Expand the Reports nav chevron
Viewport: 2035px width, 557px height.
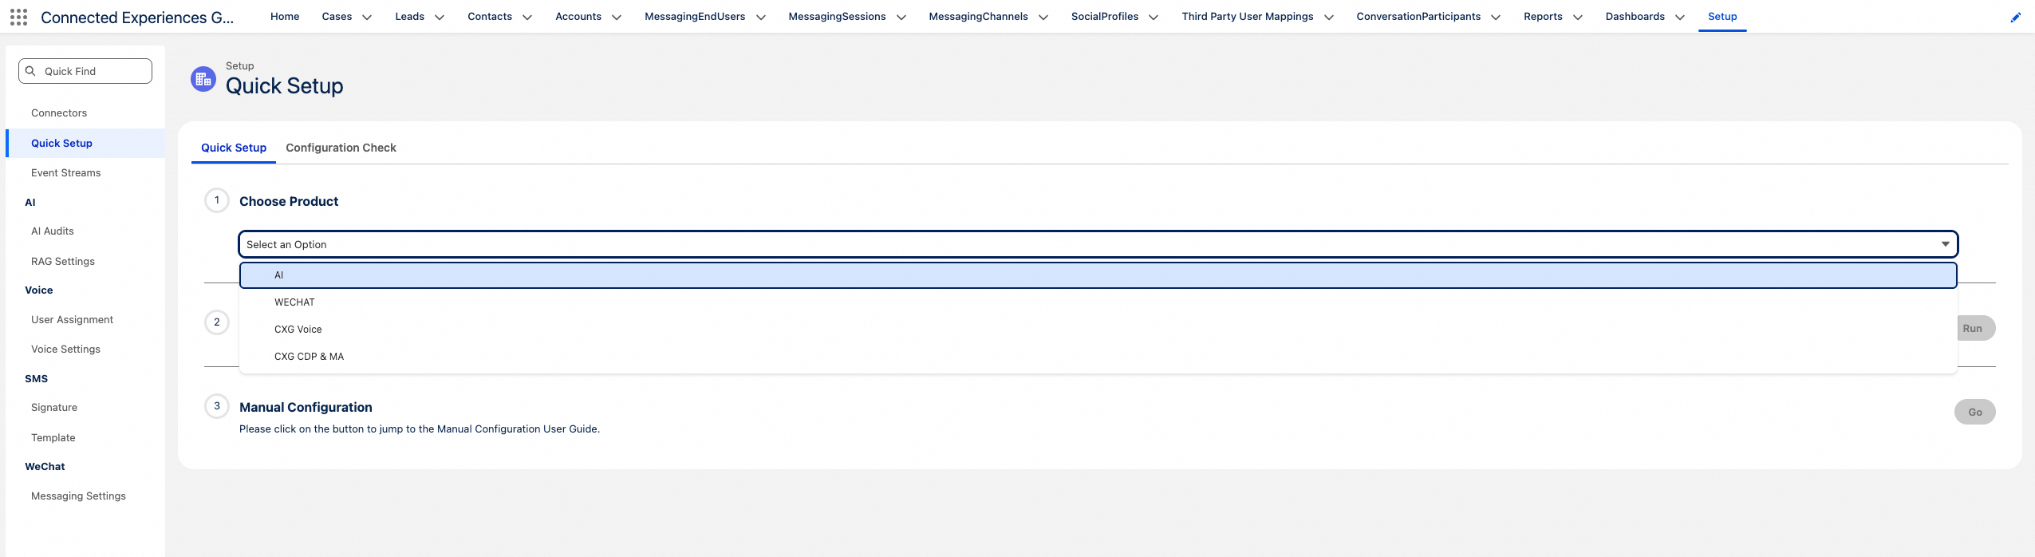[x=1578, y=17]
